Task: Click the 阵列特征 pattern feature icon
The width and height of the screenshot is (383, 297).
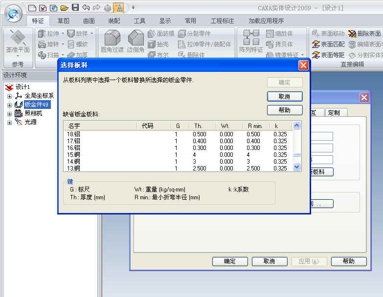Action: tap(251, 42)
